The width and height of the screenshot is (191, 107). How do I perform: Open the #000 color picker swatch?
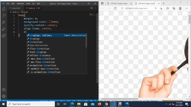pos(50,22)
